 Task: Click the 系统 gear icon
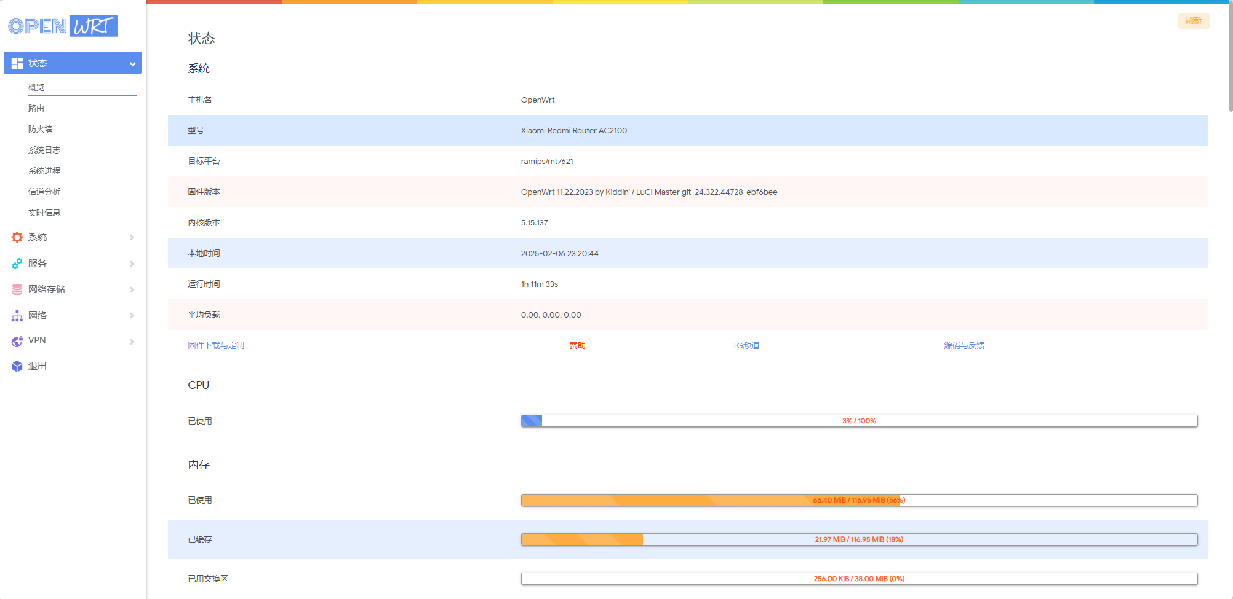pyautogui.click(x=17, y=237)
